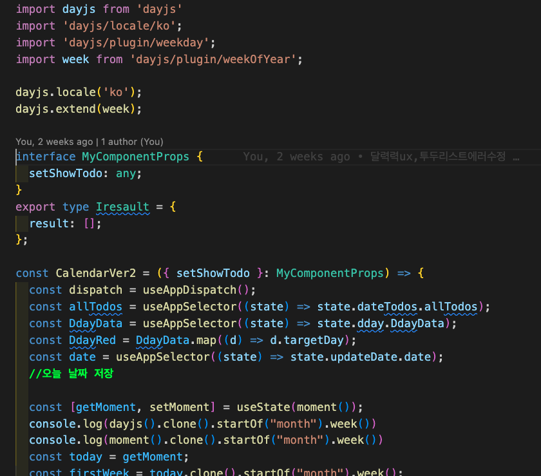Screen dimensions: 541x476
Task: Place cursor on the Iresault type name
Action: coord(122,207)
